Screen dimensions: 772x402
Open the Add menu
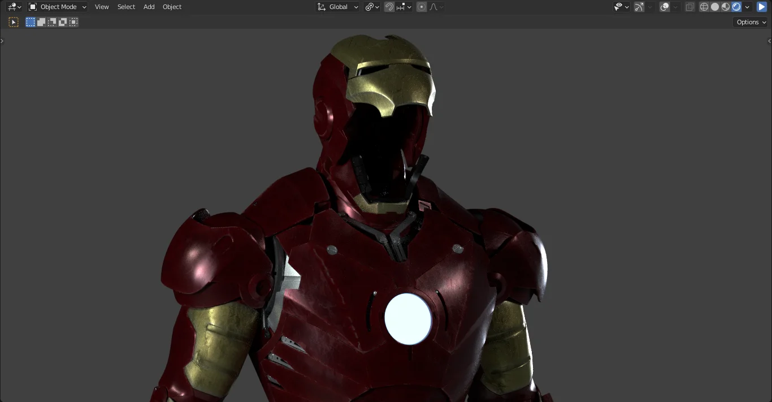click(x=149, y=6)
